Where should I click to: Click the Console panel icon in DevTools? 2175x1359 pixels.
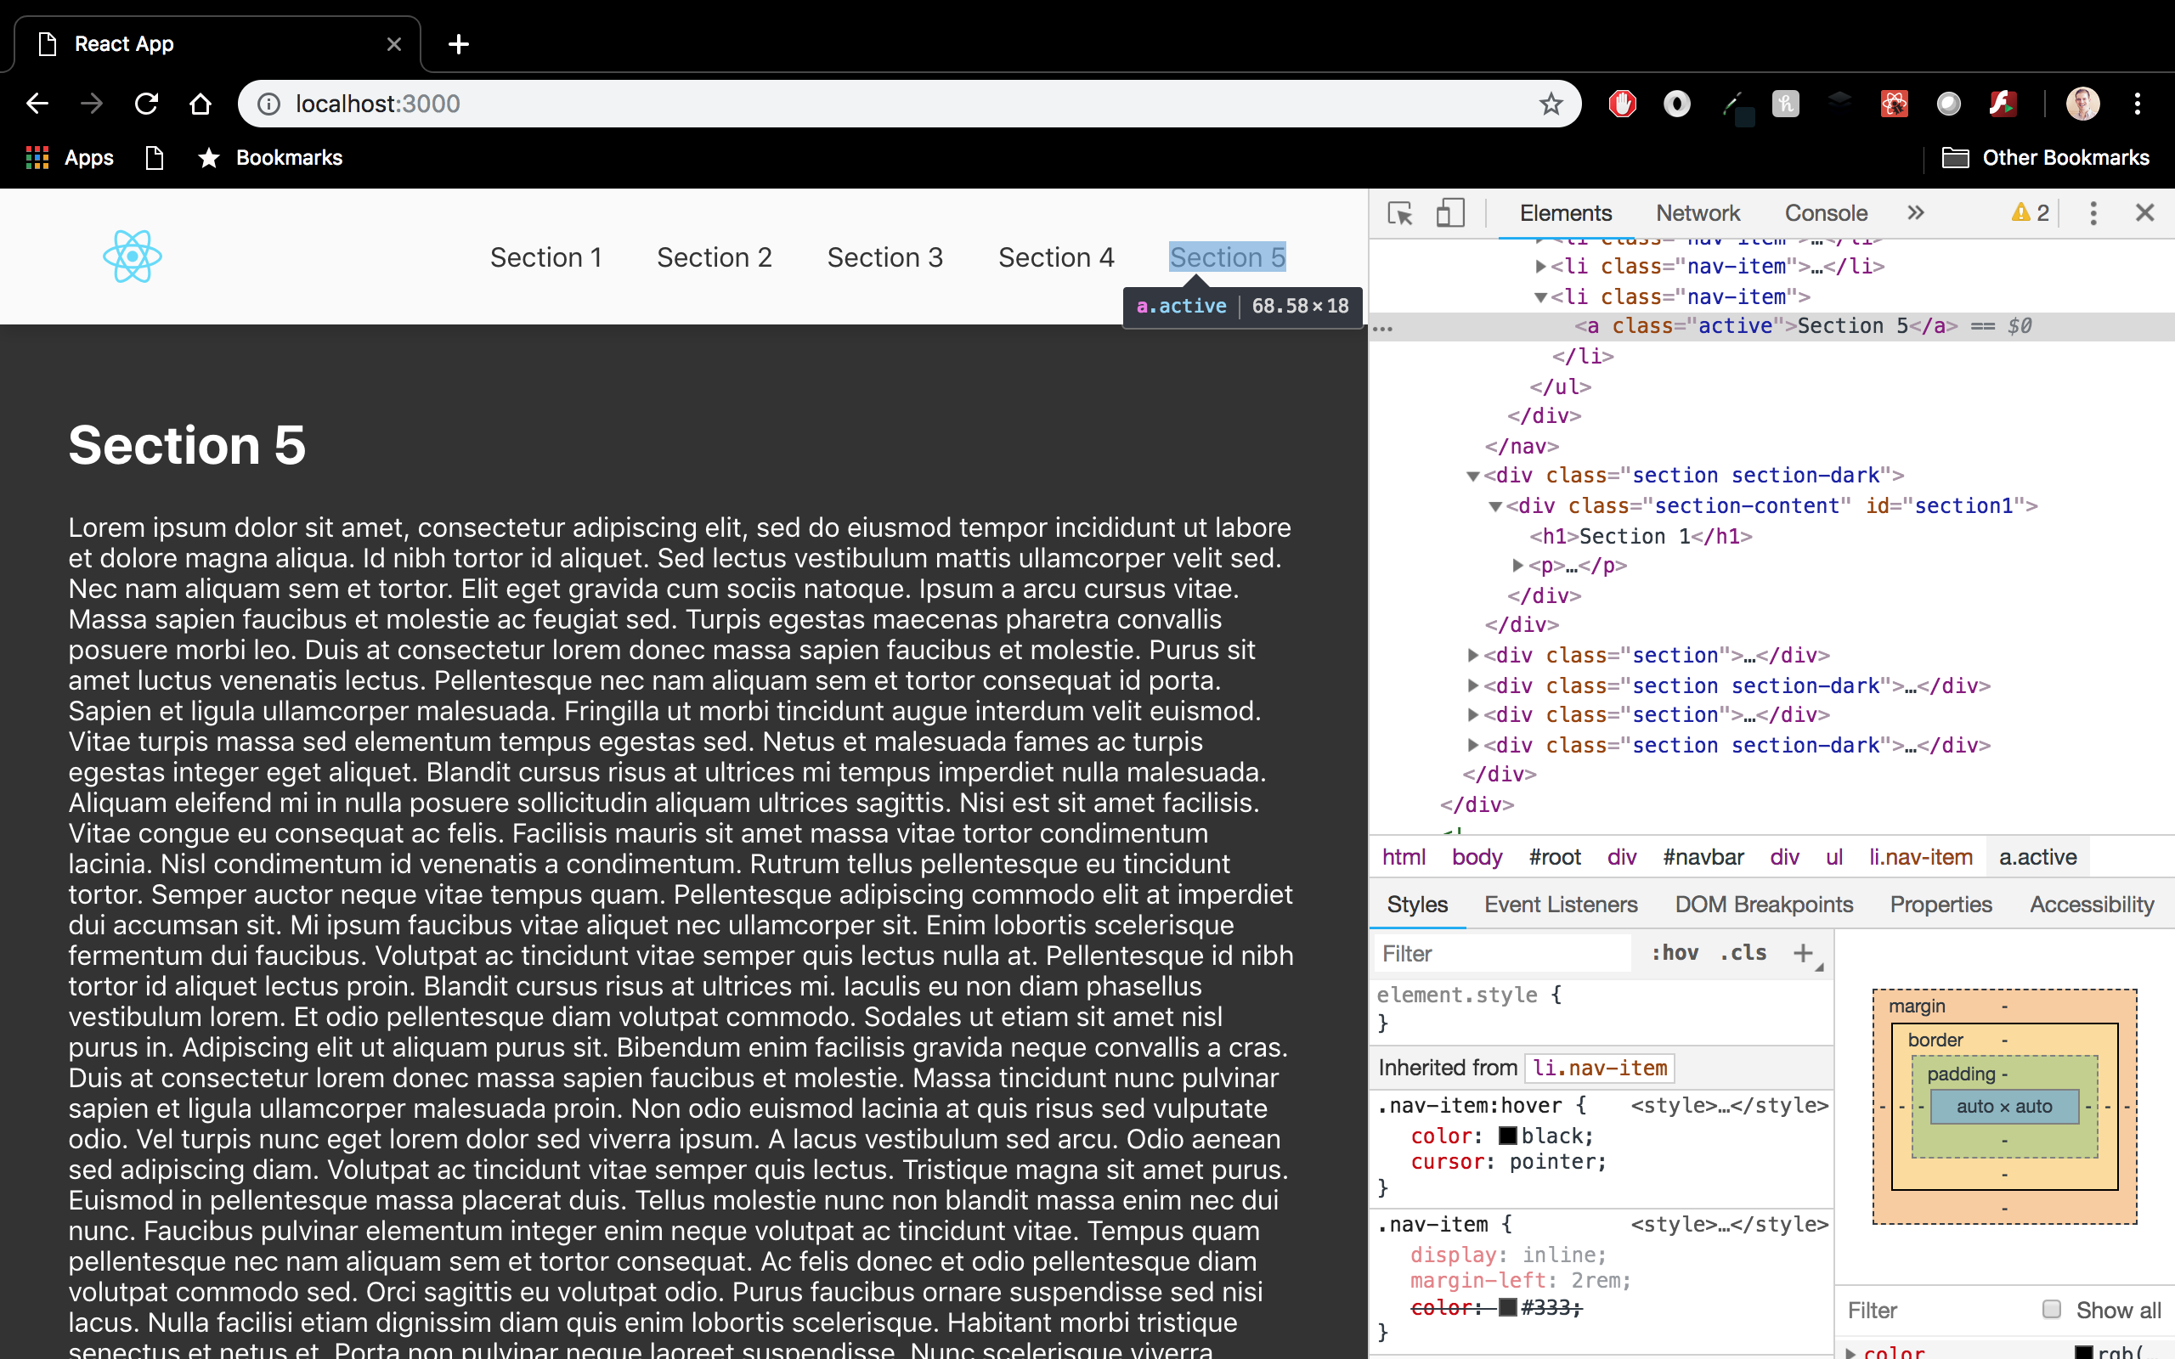pos(1824,211)
